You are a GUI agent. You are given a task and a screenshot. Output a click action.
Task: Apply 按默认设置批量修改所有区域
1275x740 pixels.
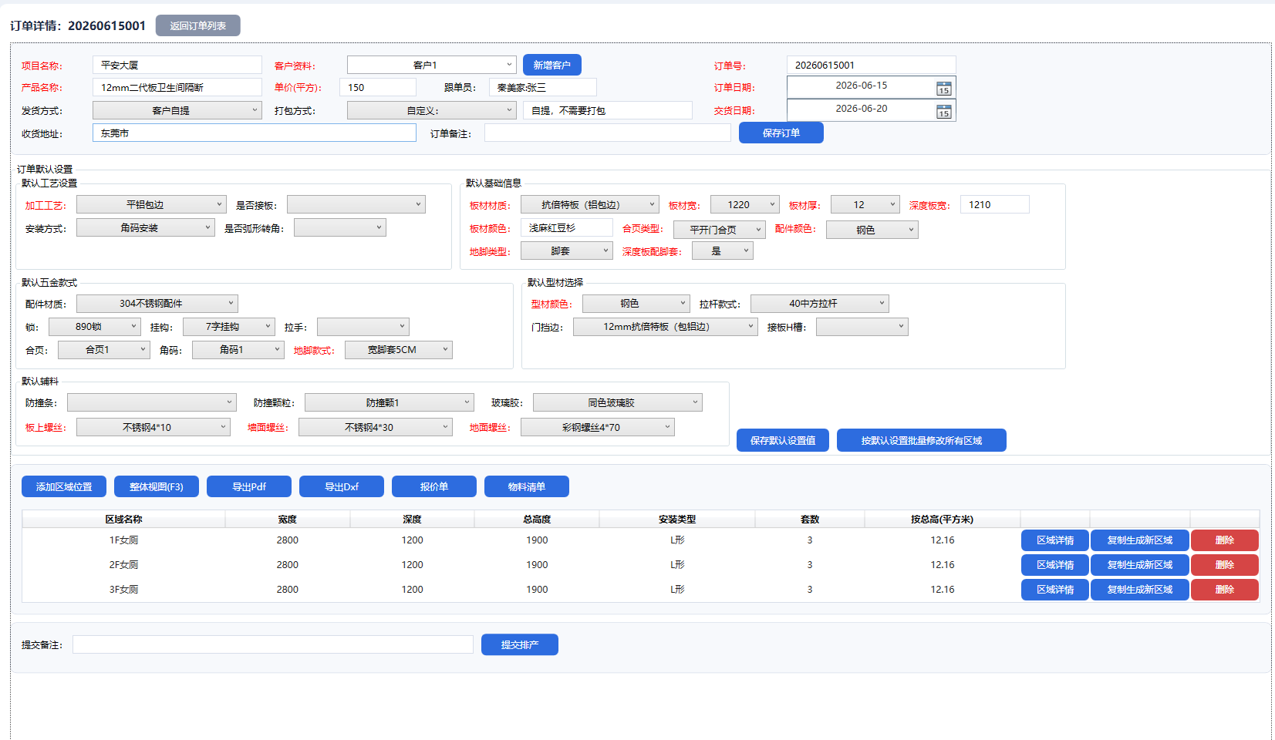(x=922, y=440)
